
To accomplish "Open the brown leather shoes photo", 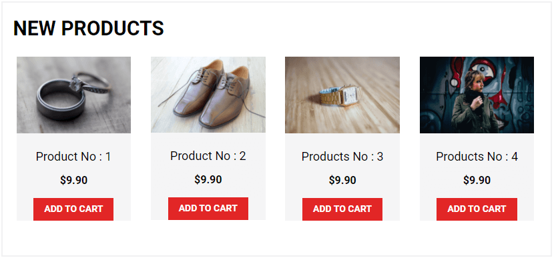I will point(208,95).
